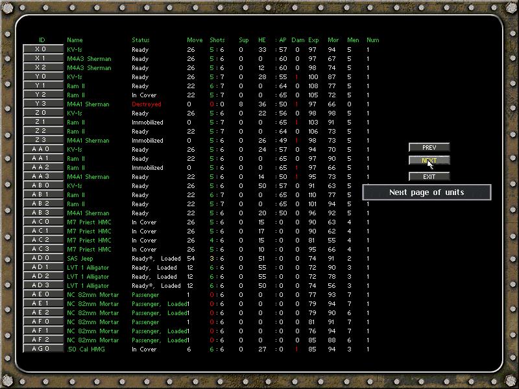The image size is (519, 389).
Task: Select unit ID button AD2
Action: coord(43,277)
